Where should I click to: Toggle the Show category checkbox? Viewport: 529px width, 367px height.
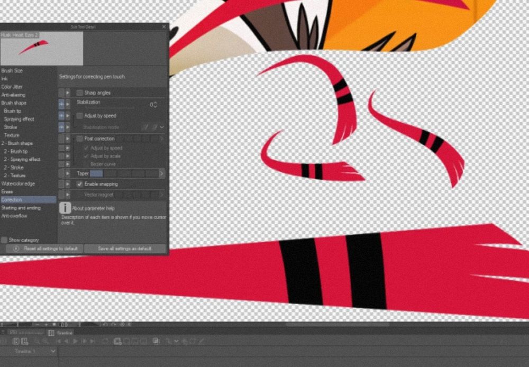4,240
